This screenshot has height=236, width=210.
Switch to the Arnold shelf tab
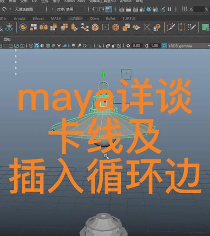pos(20,18)
